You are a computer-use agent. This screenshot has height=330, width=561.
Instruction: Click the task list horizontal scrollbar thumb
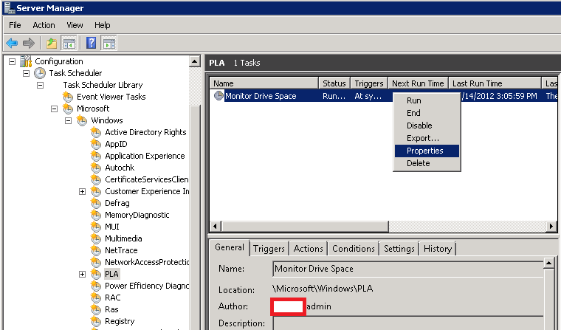tap(305, 226)
